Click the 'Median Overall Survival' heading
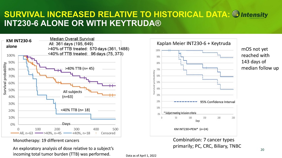The image size is (282, 158). [72, 39]
